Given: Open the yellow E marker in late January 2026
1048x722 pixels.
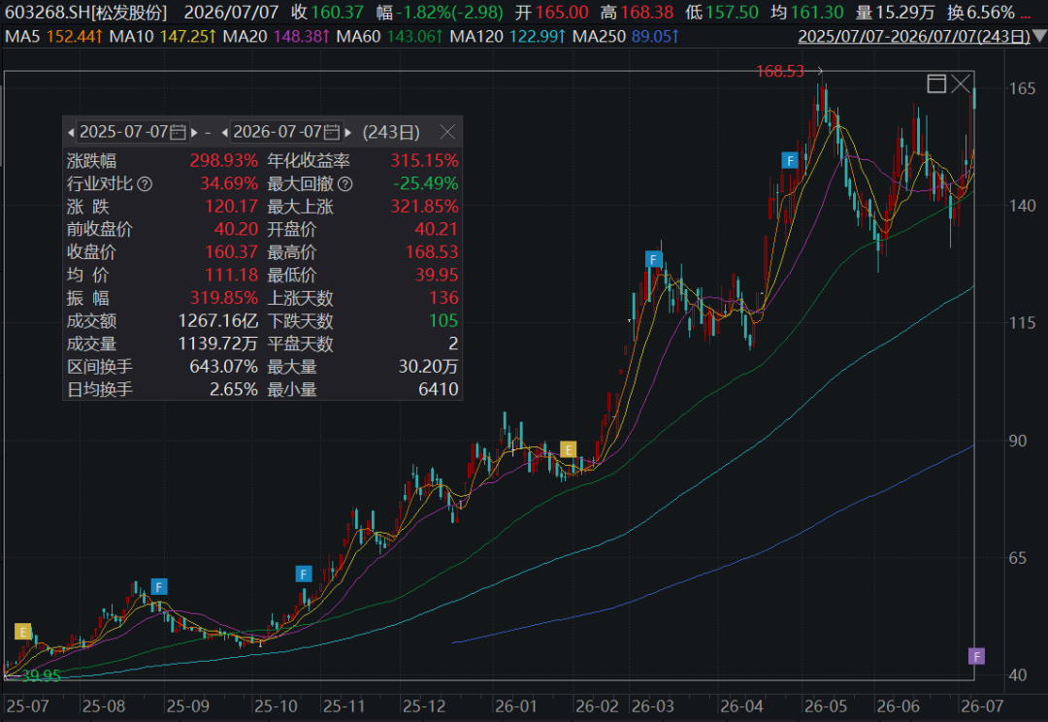Looking at the screenshot, I should [568, 449].
